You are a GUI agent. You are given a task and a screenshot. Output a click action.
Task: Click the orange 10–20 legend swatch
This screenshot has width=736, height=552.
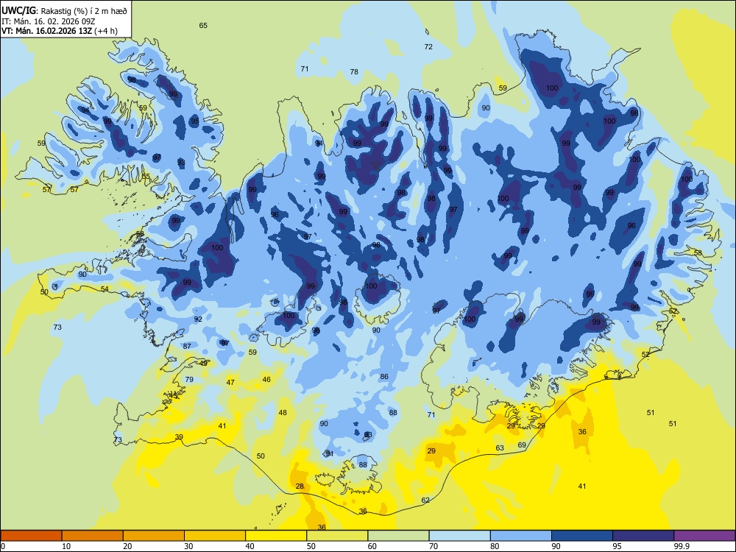tap(93, 536)
